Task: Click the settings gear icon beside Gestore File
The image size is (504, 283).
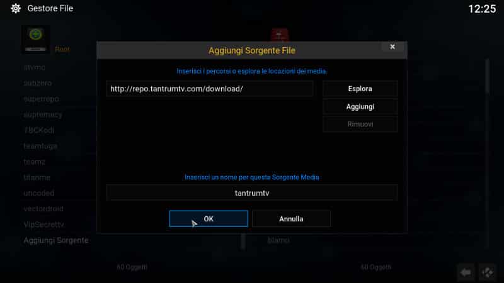Action: [x=15, y=8]
